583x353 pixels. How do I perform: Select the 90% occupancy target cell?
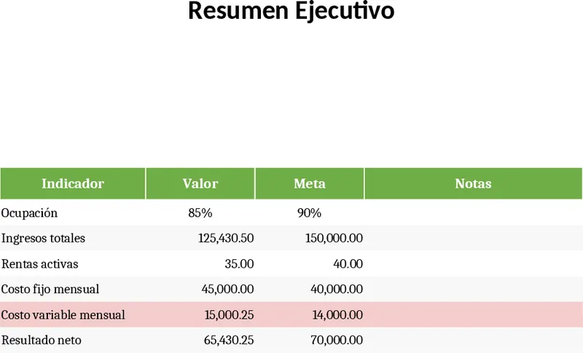tap(309, 213)
